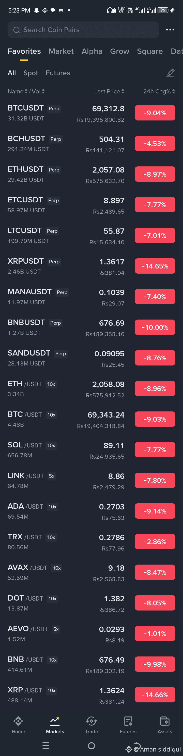183x756 pixels.
Task: Open Futures in bottom navigation
Action: (128, 721)
